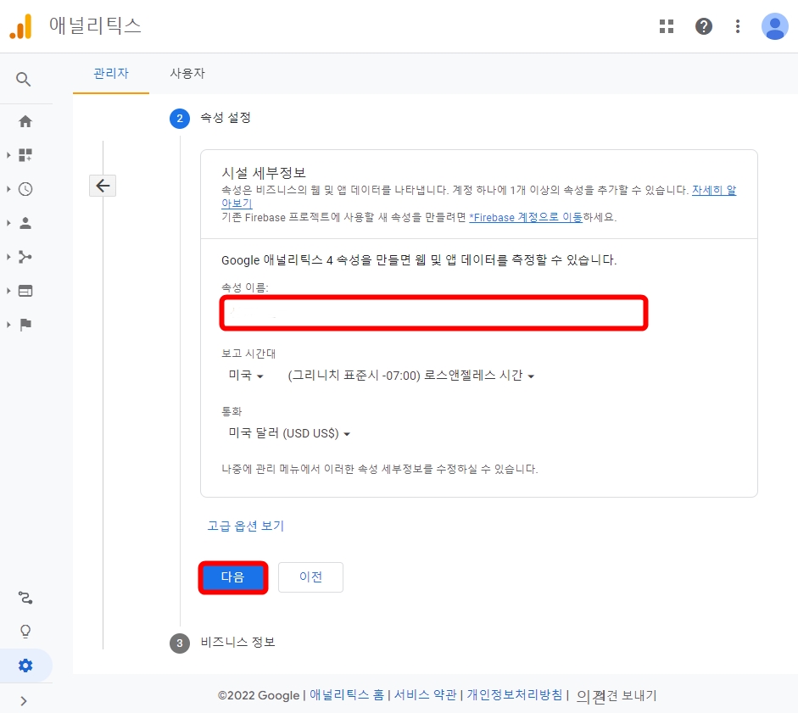Select the audience person icon in sidebar
Image resolution: width=798 pixels, height=713 pixels.
(x=25, y=222)
